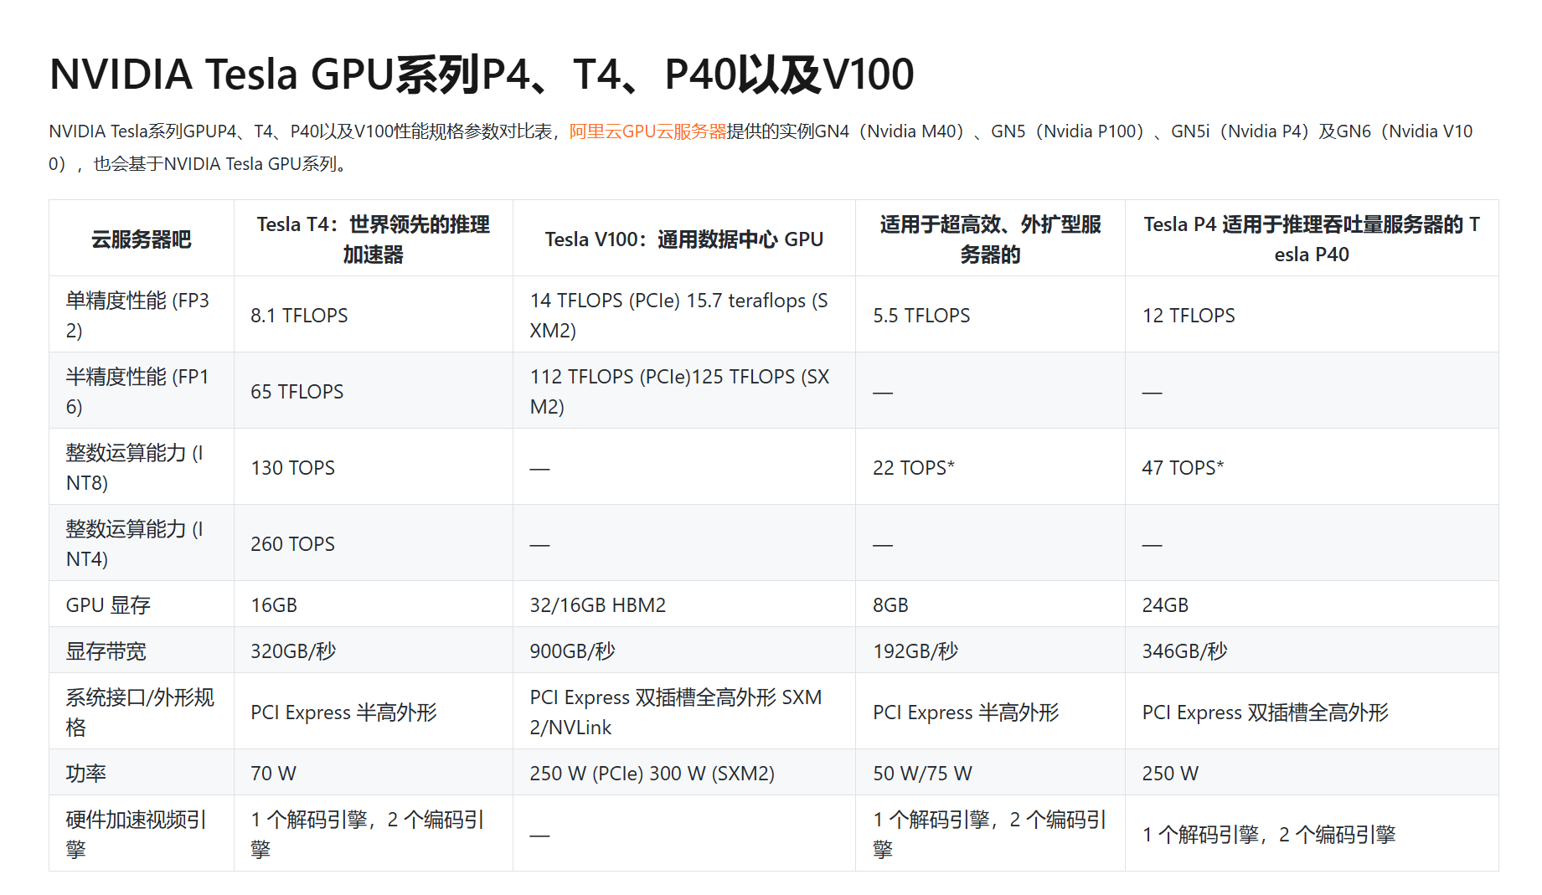
Task: Click the 硬件加速视频引擎 row label
Action: pyautogui.click(x=142, y=835)
